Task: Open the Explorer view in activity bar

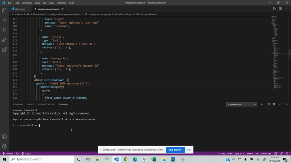Action: 4,10
